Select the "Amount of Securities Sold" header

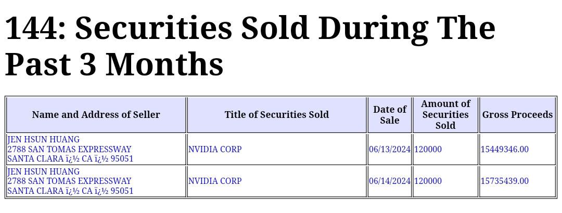click(x=445, y=115)
